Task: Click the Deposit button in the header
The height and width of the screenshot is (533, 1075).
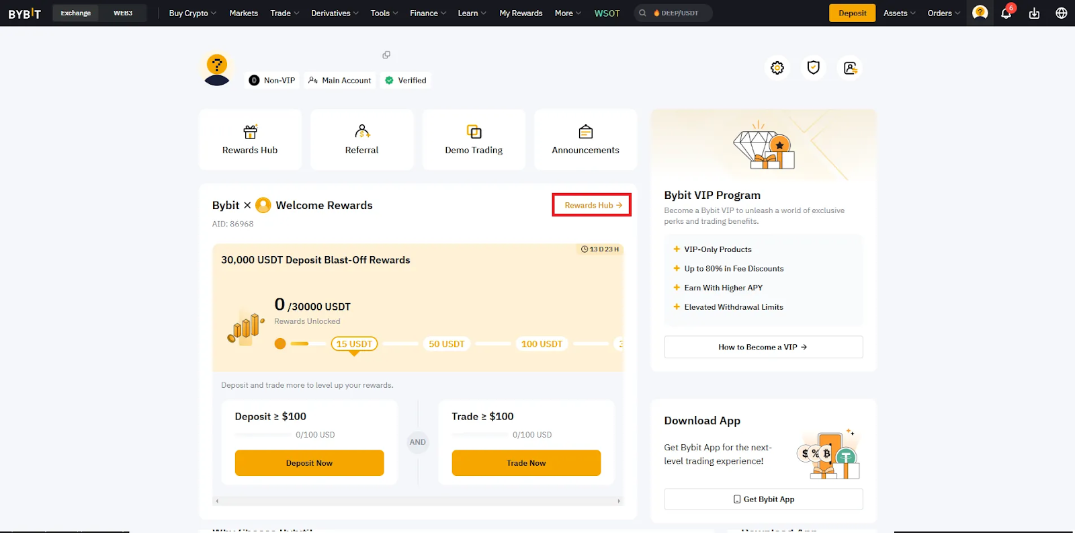Action: pos(852,13)
